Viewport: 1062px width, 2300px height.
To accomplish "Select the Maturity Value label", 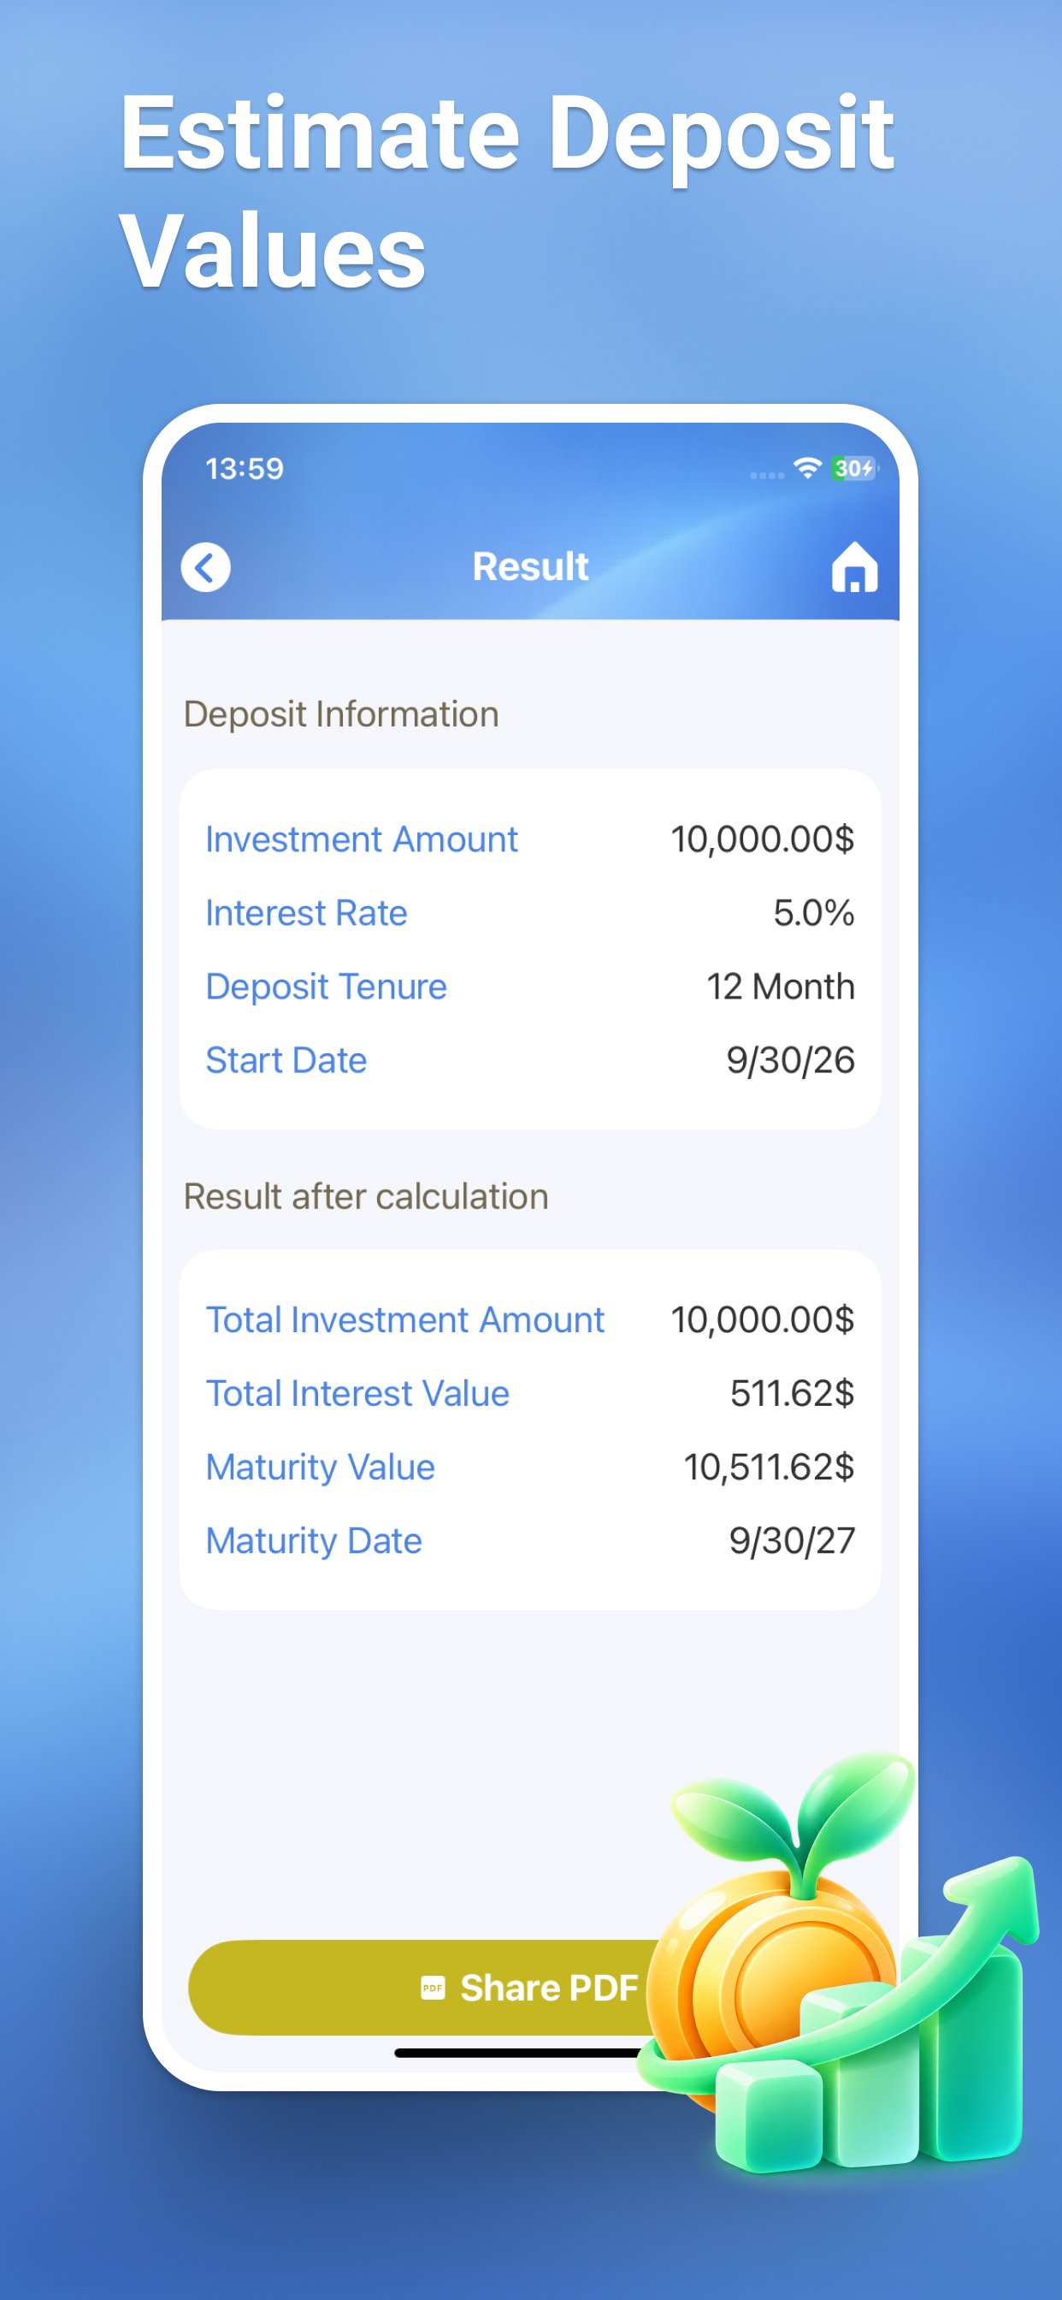I will pos(320,1467).
